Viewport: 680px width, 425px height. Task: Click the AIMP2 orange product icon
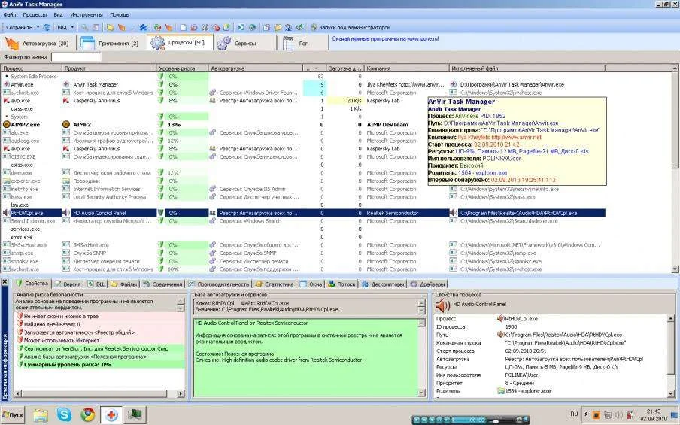coord(66,124)
